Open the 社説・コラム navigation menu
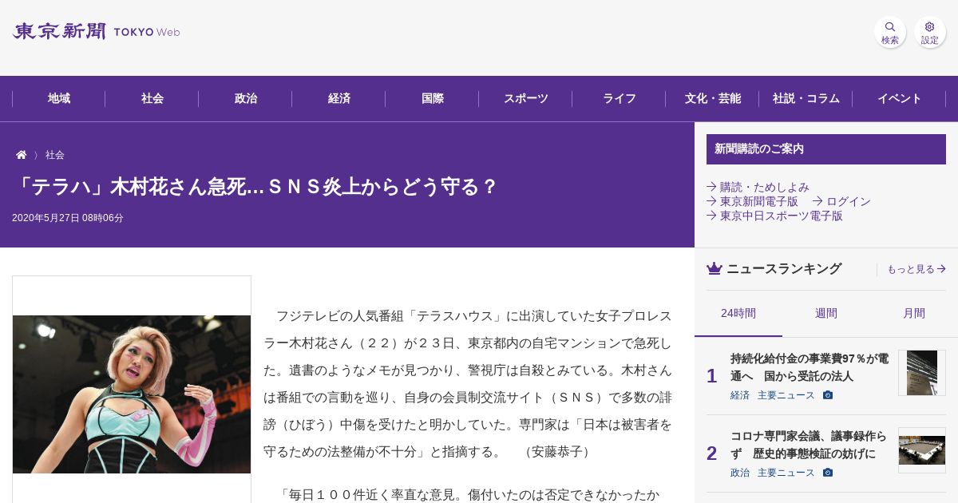 click(806, 99)
